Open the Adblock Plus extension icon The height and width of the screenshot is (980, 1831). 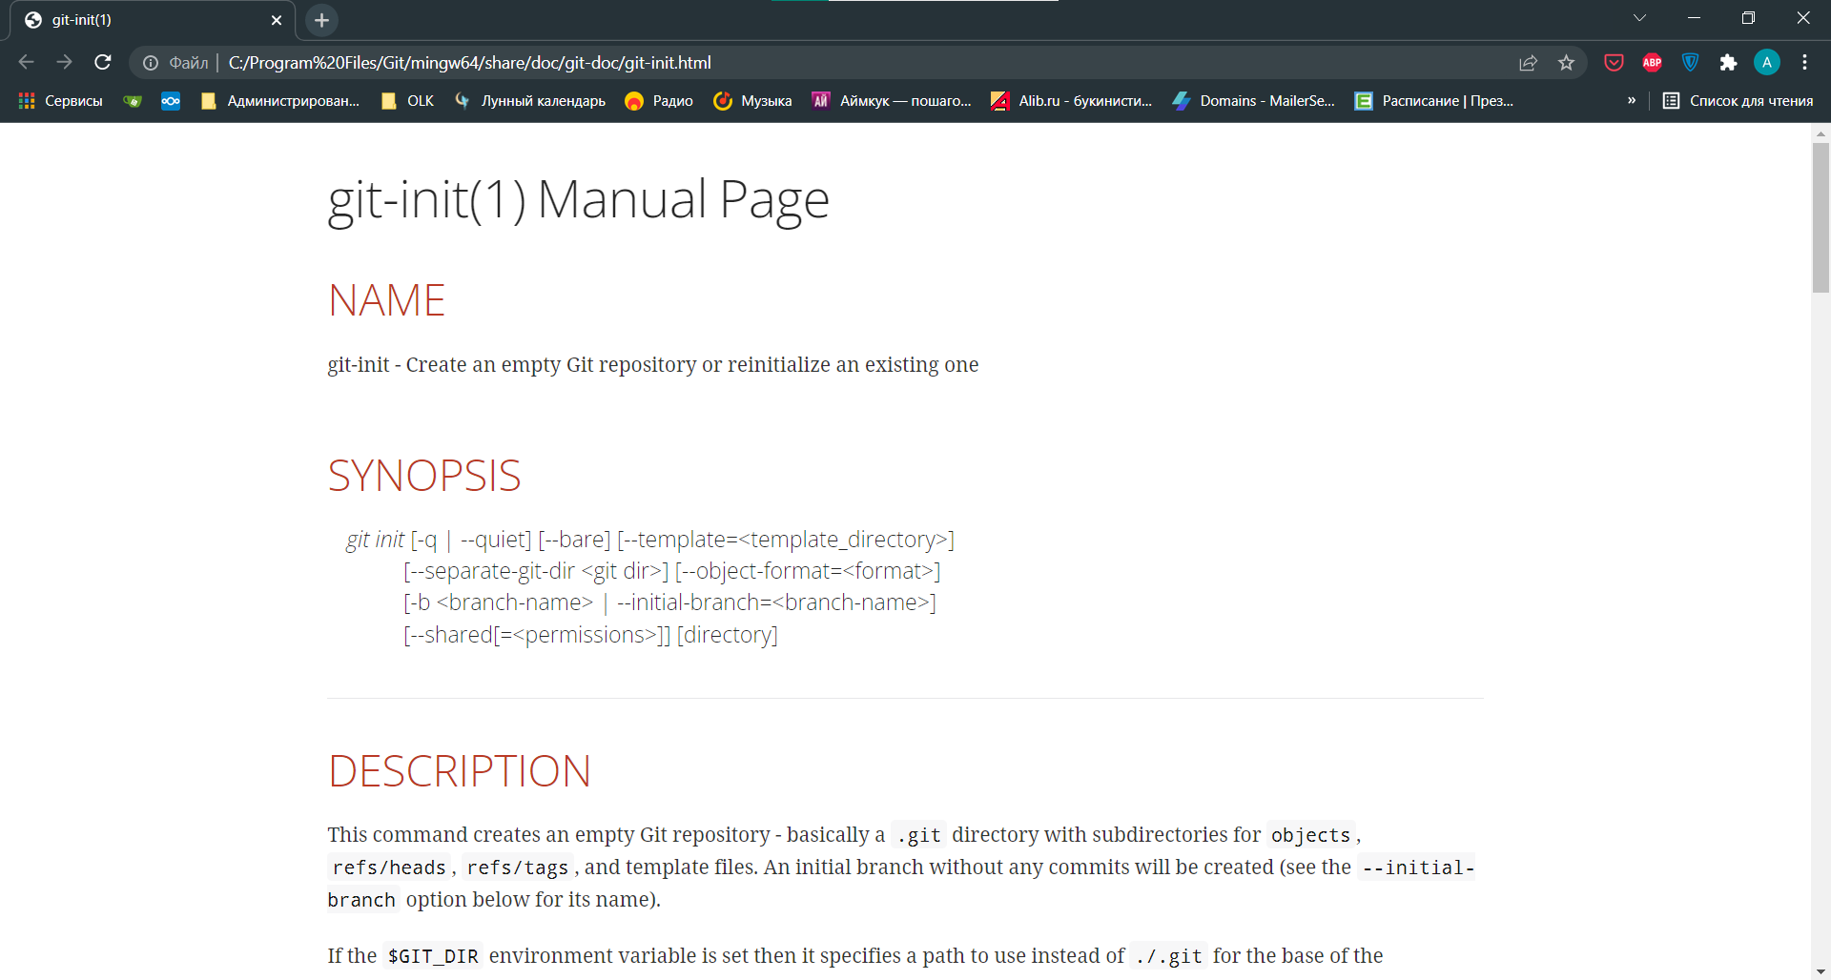[x=1652, y=63]
